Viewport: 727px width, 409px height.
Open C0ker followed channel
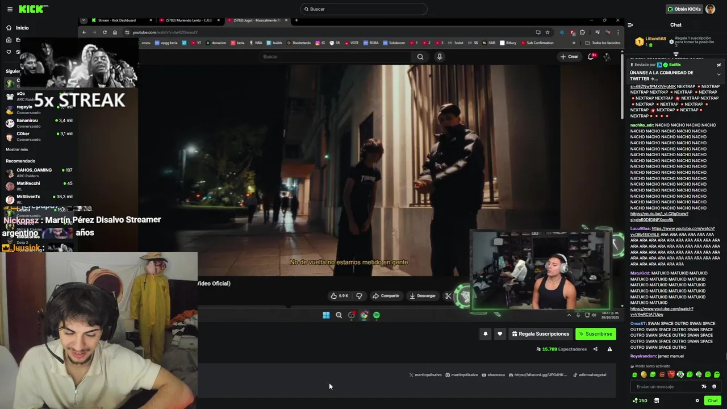[39, 136]
